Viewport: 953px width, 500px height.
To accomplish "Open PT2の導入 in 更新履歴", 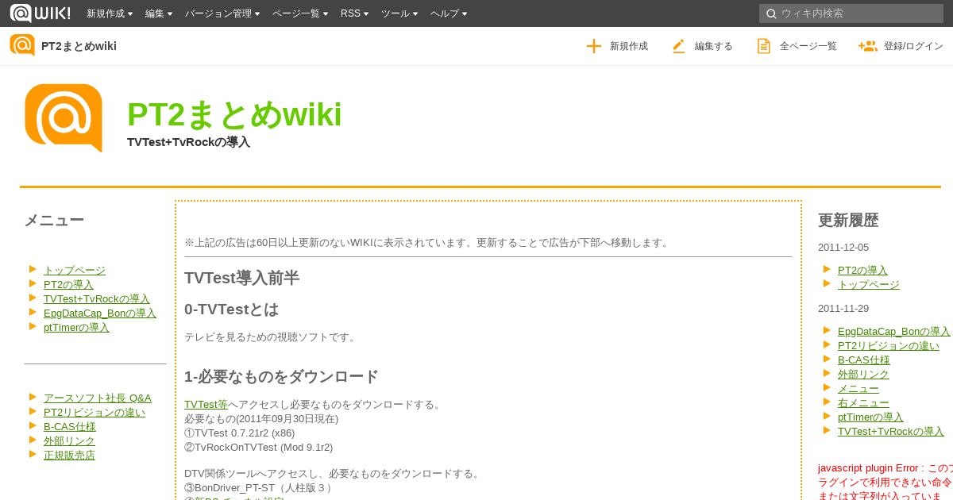I will (862, 270).
